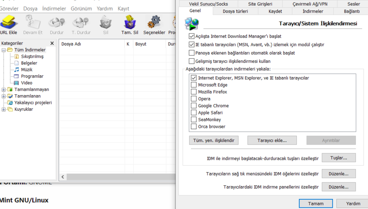The height and width of the screenshot is (209, 368).
Task: Check the Orca browser checkbox
Action: tap(194, 127)
